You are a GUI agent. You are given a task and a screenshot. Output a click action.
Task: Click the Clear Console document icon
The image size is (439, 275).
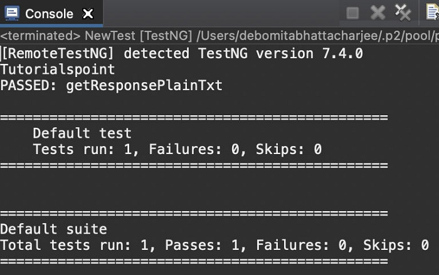pyautogui.click(x=432, y=13)
